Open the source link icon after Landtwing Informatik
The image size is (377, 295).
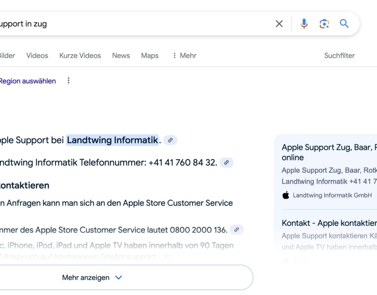pos(170,140)
